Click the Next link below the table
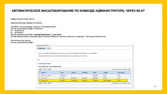 [x=129, y=83]
